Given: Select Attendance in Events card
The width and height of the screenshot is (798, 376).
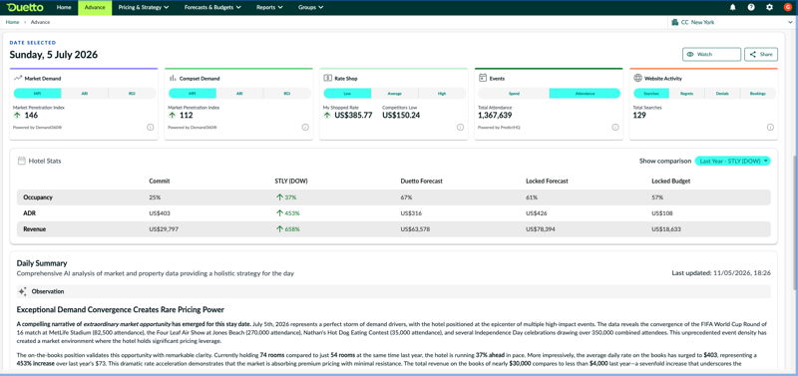Looking at the screenshot, I should tap(585, 94).
